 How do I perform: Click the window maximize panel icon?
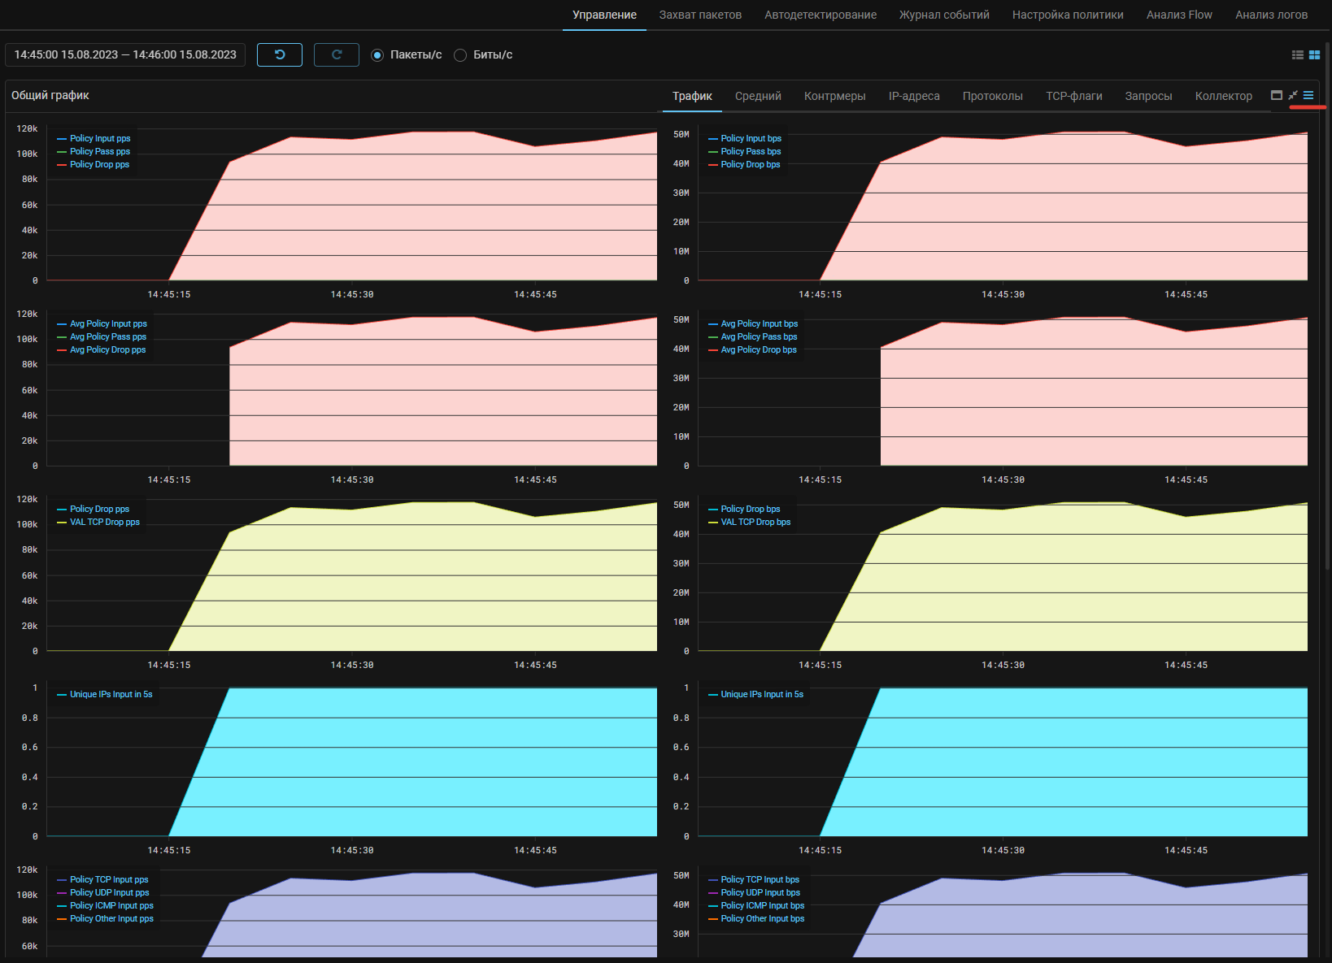point(1277,95)
